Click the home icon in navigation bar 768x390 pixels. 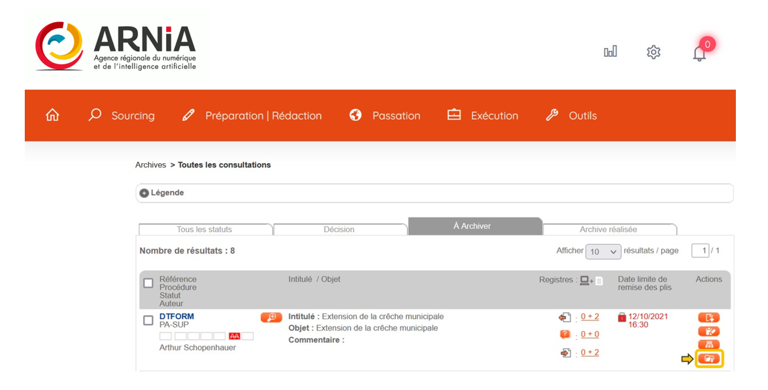[x=52, y=115]
